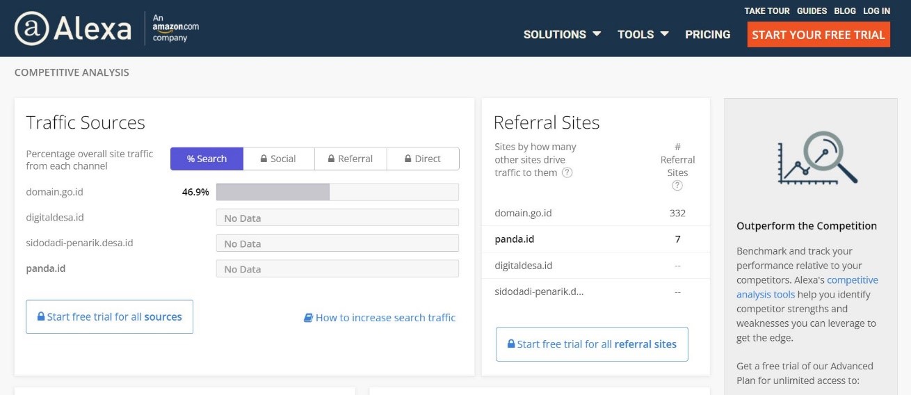Click the chart magnifier illustration

point(818,158)
